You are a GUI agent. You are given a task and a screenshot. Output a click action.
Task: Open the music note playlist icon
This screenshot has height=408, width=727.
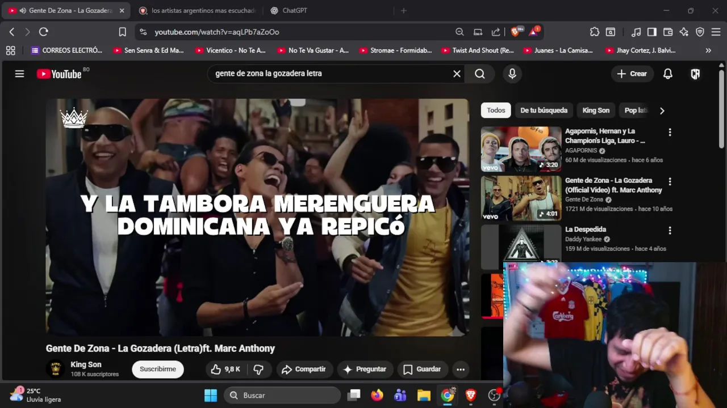pos(637,32)
